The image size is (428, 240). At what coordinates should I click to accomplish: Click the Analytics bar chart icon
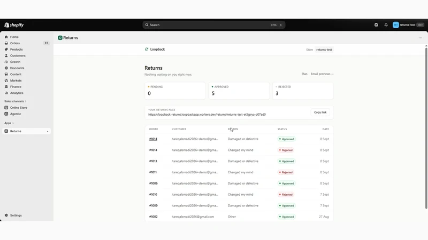(6, 93)
